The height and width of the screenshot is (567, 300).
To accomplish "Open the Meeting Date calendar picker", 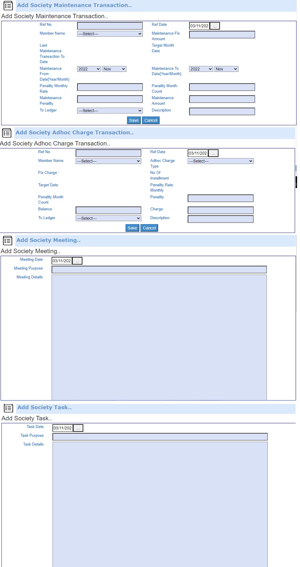I will tap(77, 261).
